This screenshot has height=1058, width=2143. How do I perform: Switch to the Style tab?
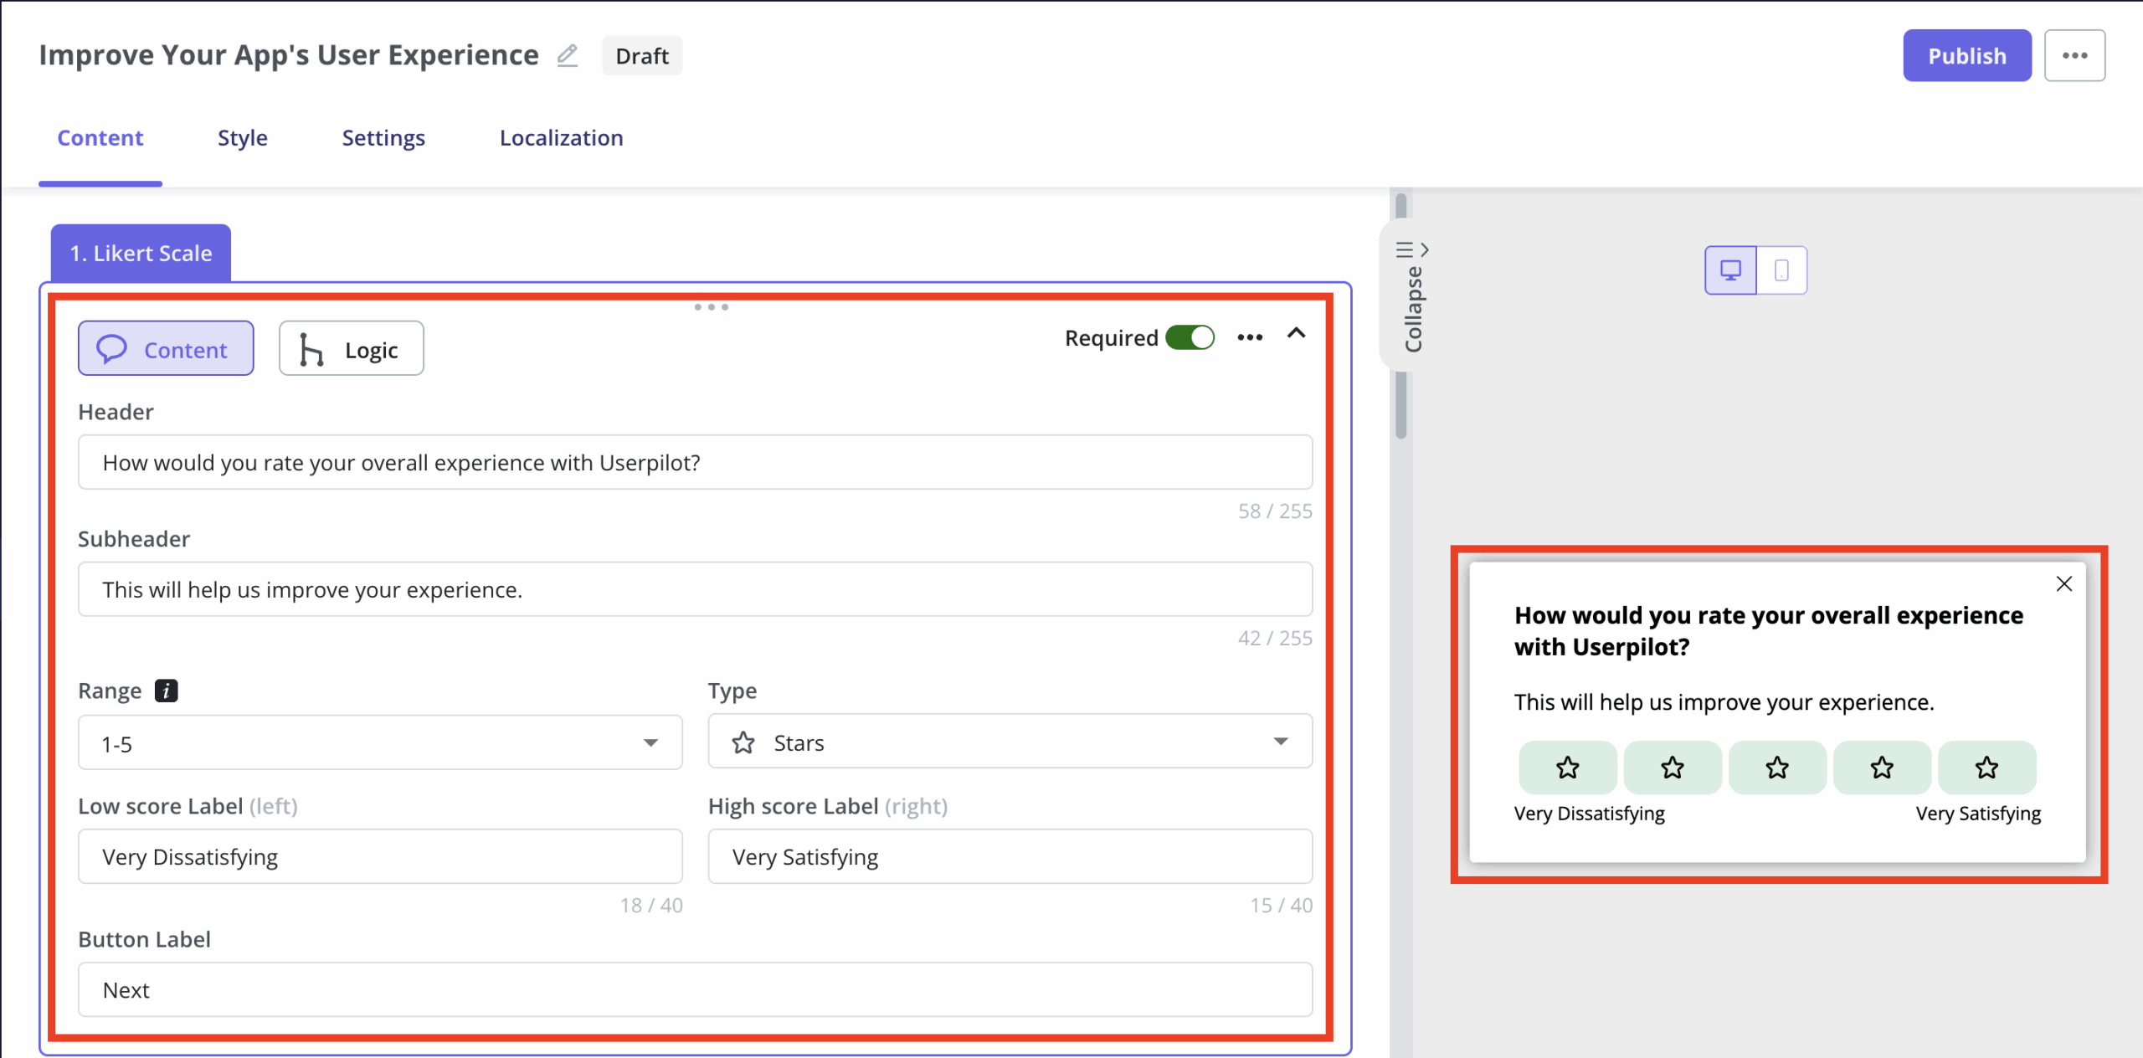click(x=242, y=137)
